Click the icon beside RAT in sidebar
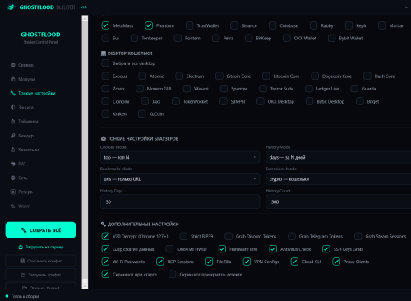This screenshot has height=301, width=411. click(x=13, y=164)
